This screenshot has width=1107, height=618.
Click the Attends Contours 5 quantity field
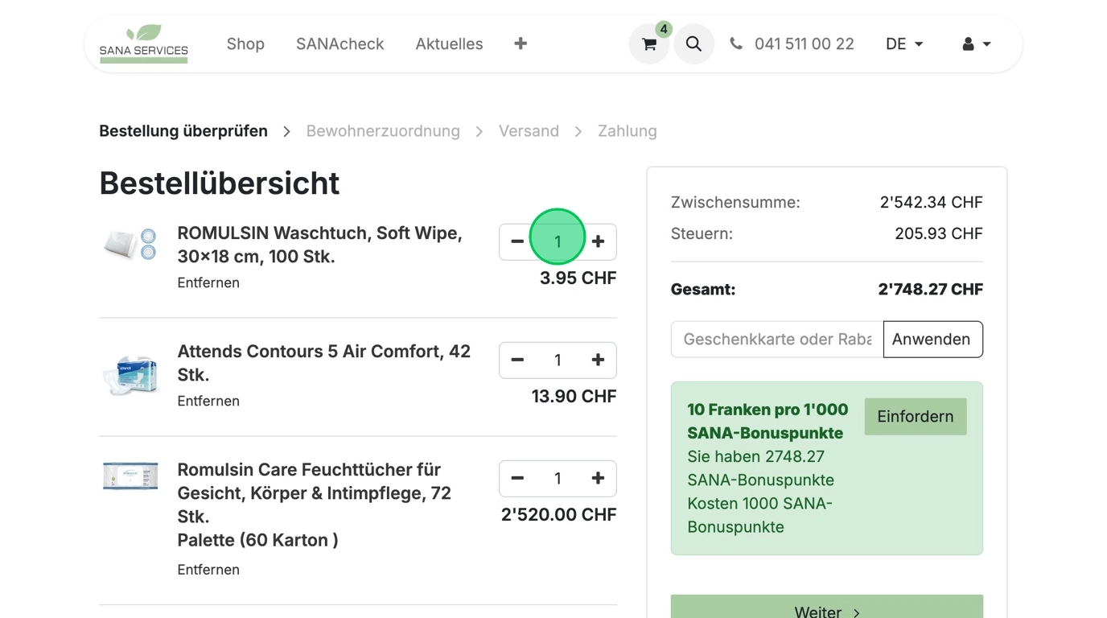[x=558, y=360]
